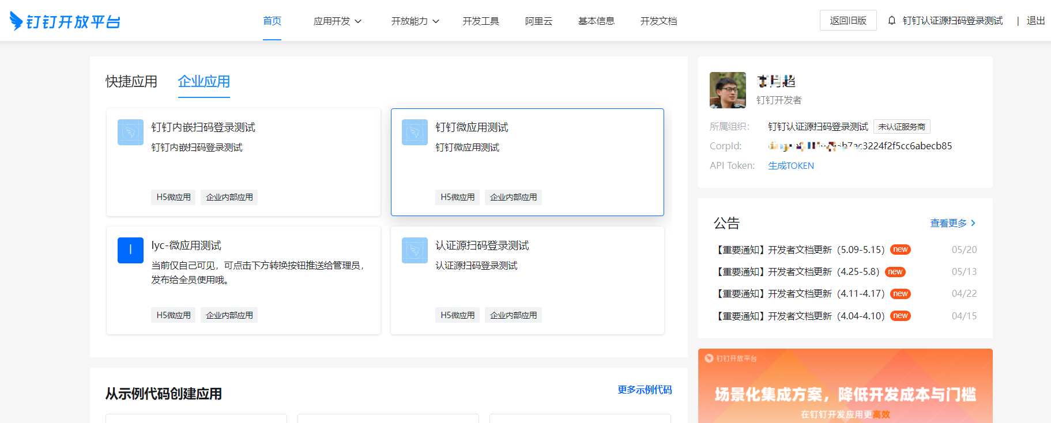The width and height of the screenshot is (1051, 423).
Task: Open the 更多示例代码 link
Action: coord(645,390)
